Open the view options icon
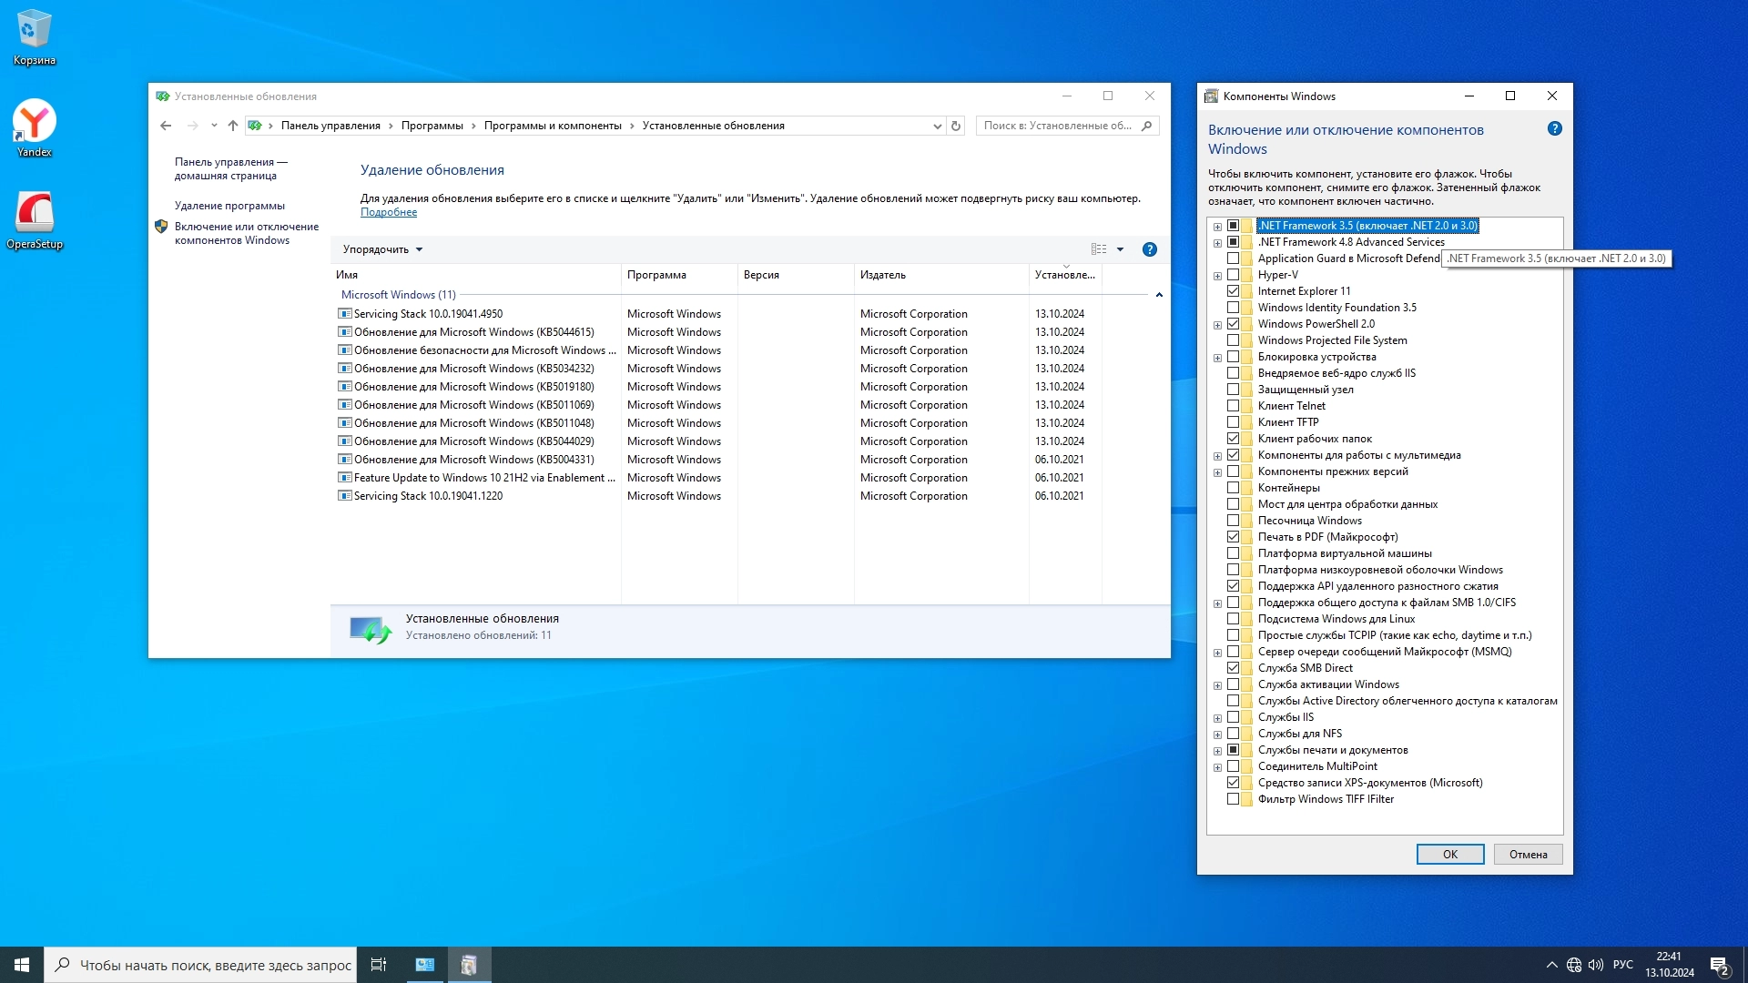The width and height of the screenshot is (1748, 983). coord(1099,249)
